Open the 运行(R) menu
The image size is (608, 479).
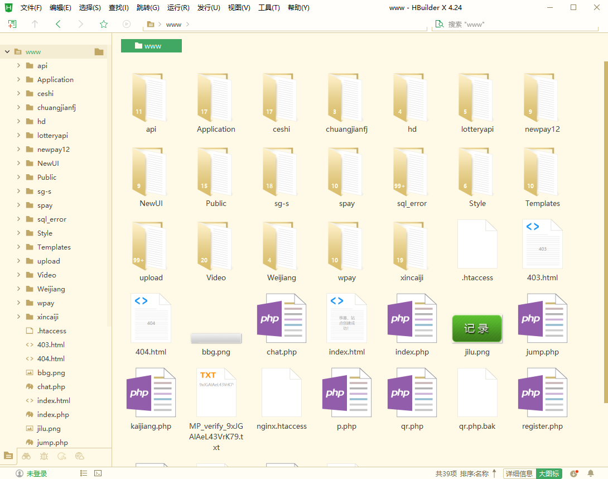pos(178,8)
